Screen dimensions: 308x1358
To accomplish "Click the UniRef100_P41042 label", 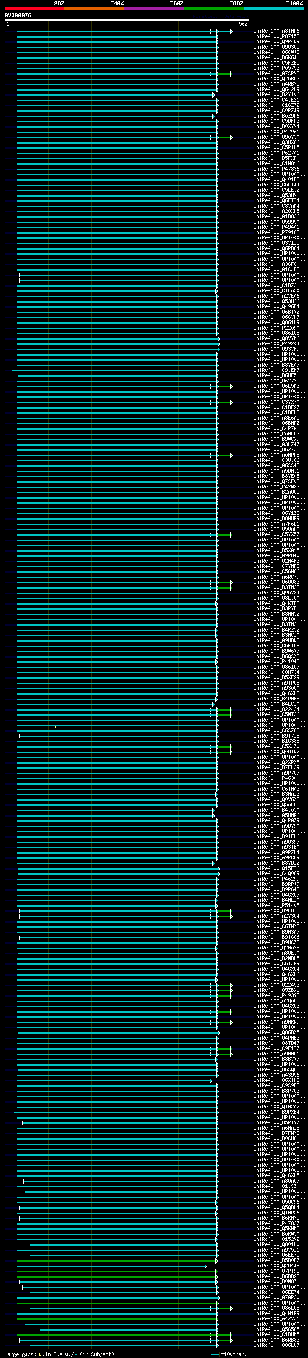I will point(276,661).
